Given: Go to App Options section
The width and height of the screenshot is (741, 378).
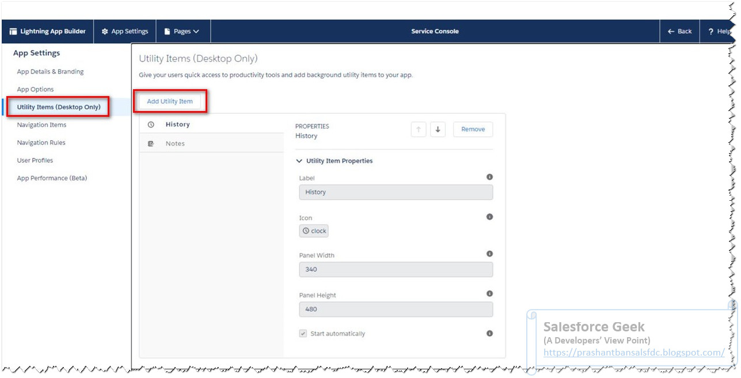Looking at the screenshot, I should click(x=36, y=90).
